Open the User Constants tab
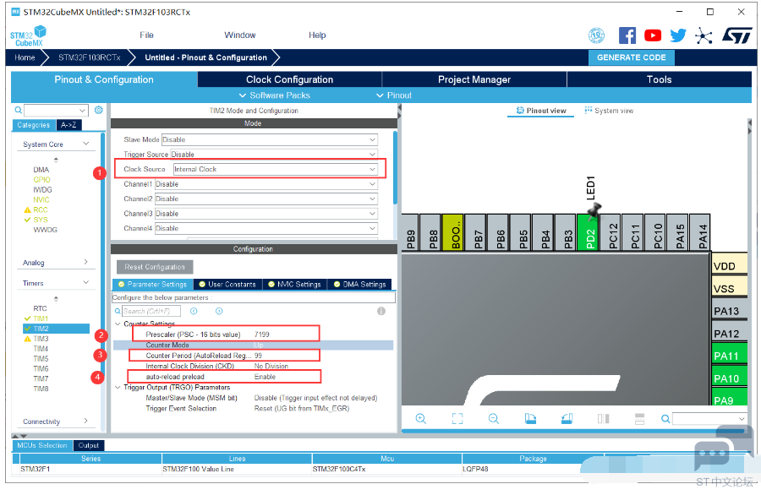Image resolution: width=761 pixels, height=495 pixels. (227, 284)
